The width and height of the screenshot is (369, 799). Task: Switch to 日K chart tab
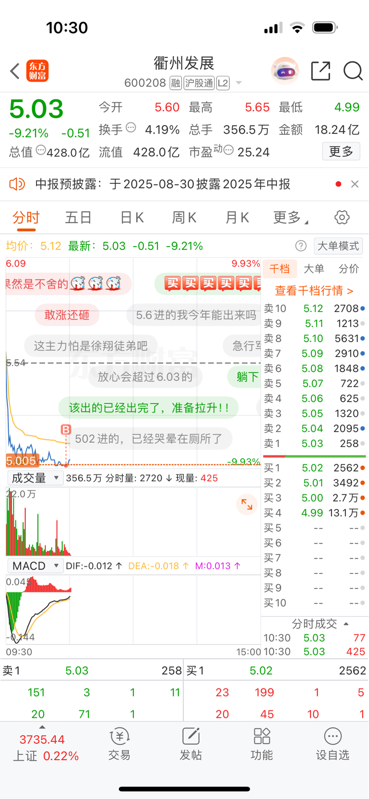131,217
